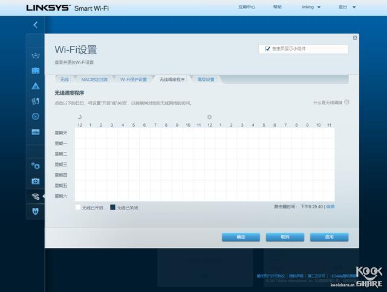Switch to the MAC地址过滤 tab
387x292 pixels.
click(94, 79)
